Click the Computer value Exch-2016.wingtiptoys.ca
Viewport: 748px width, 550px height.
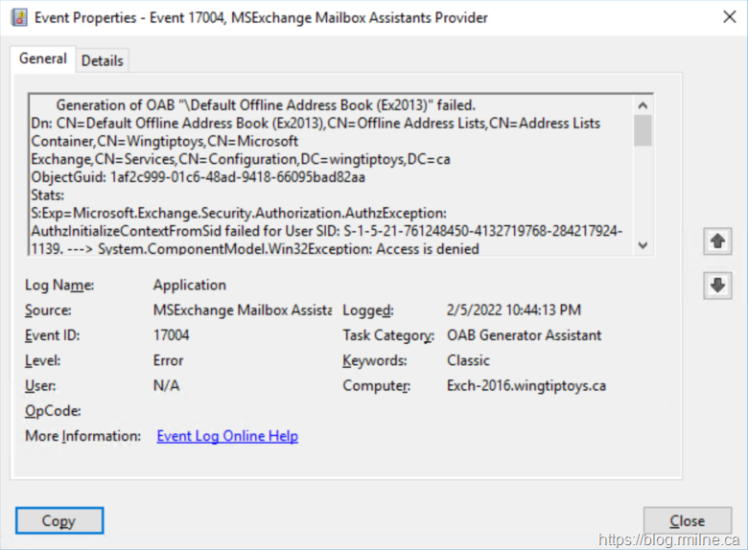(x=526, y=385)
